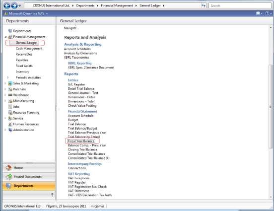Select Cash Management in the tree

click(29, 49)
